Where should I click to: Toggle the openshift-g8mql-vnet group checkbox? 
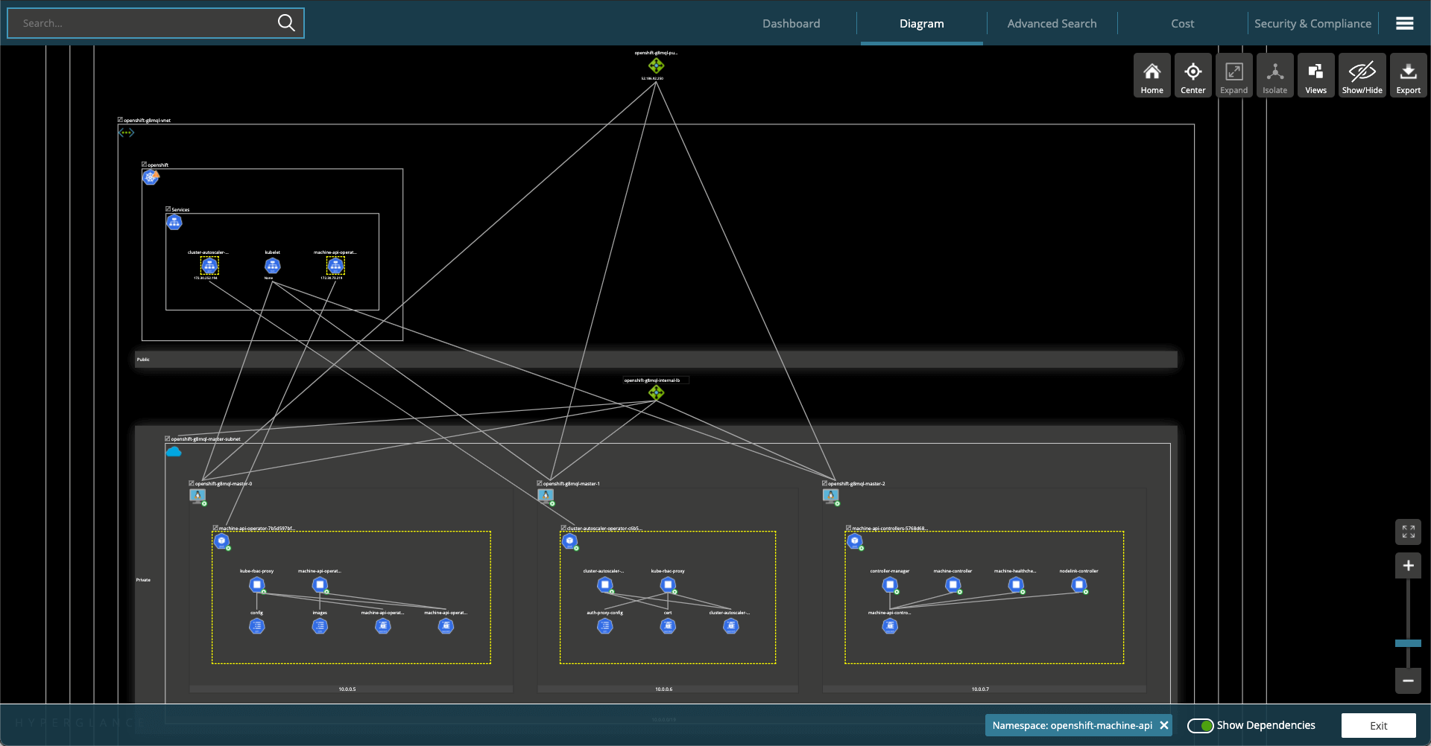(x=120, y=120)
